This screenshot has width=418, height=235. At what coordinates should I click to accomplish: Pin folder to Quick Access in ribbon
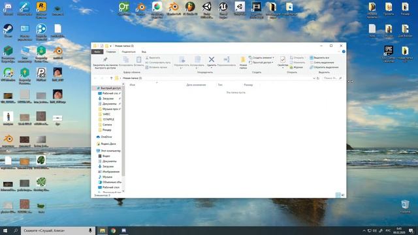point(105,63)
